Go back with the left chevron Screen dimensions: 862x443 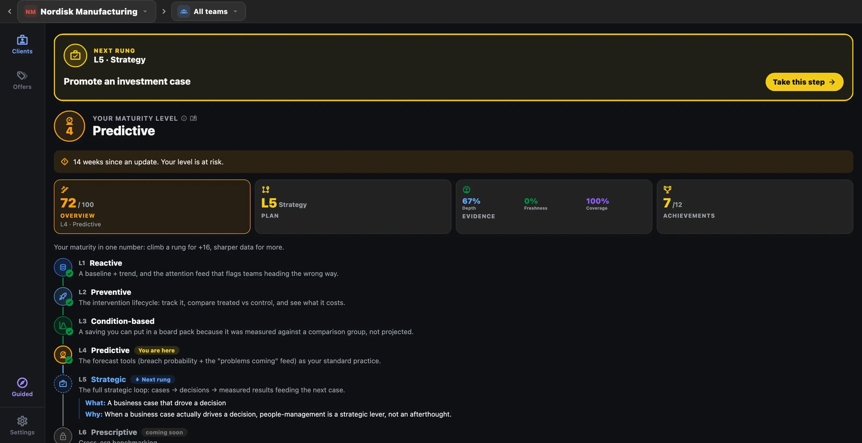tap(10, 11)
